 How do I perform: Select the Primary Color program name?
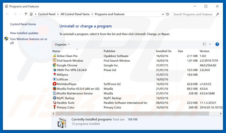click(66, 107)
